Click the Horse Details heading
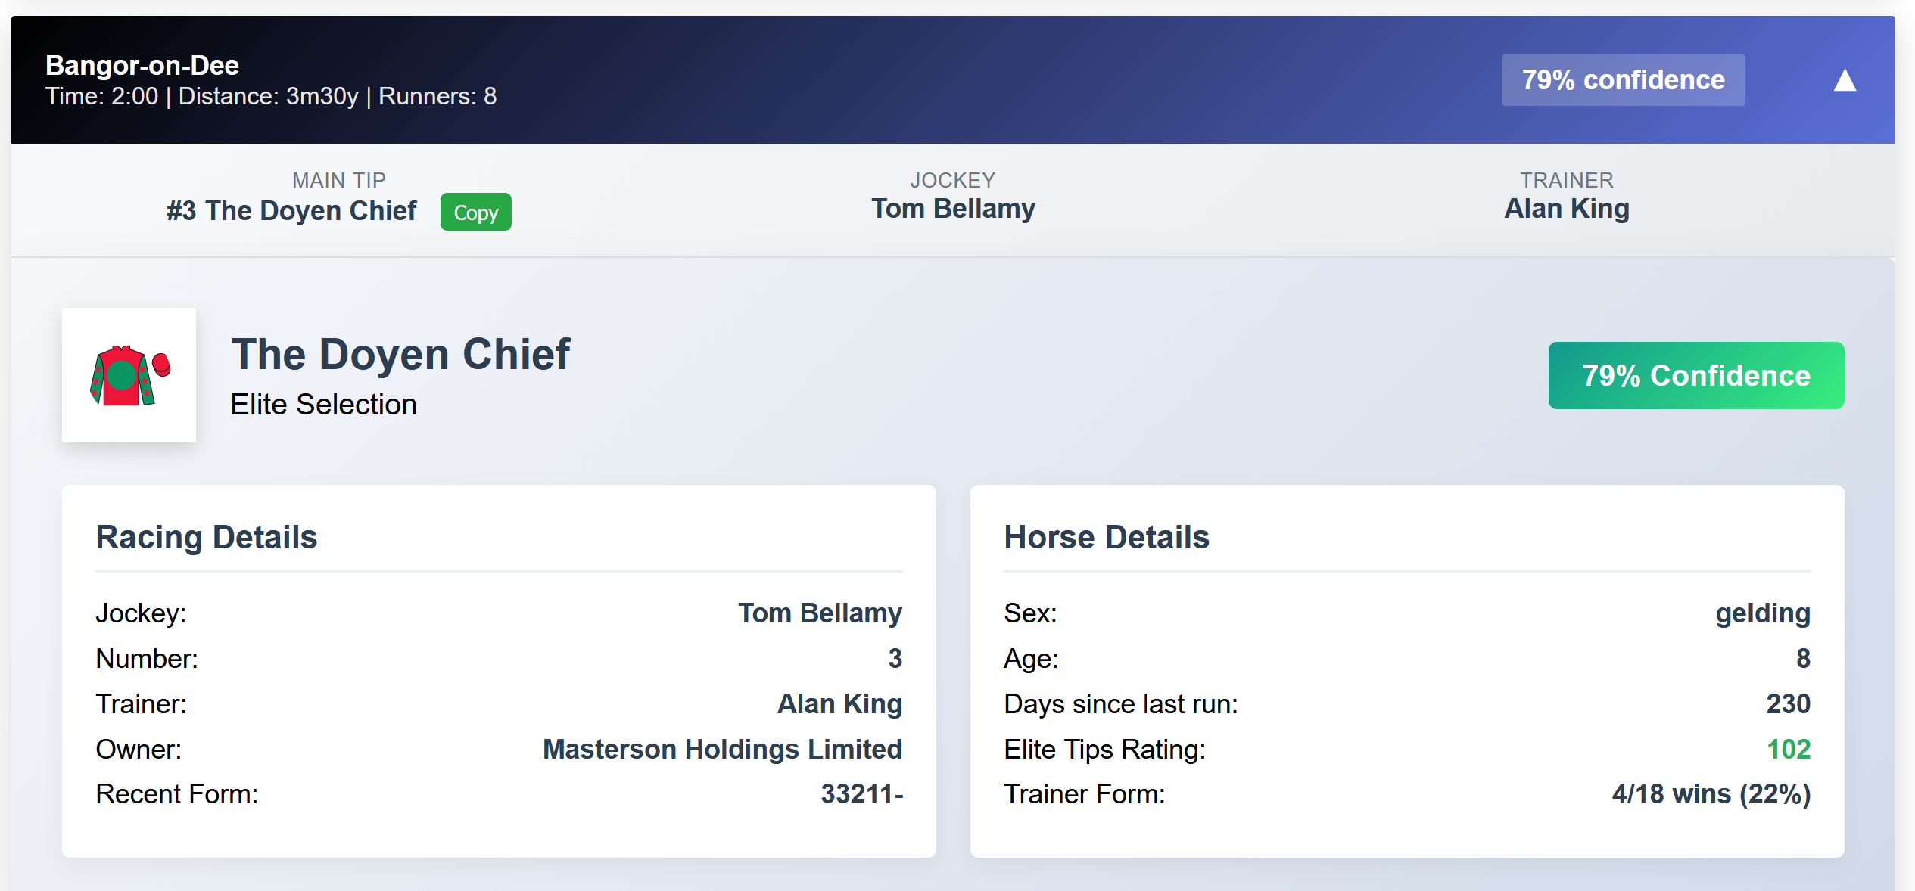This screenshot has height=891, width=1915. tap(1106, 538)
